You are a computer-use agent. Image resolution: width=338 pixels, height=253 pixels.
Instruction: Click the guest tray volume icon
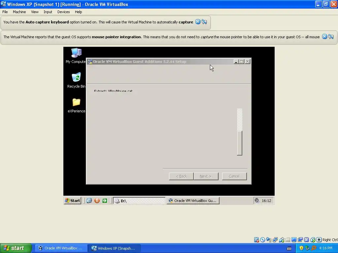point(257,201)
